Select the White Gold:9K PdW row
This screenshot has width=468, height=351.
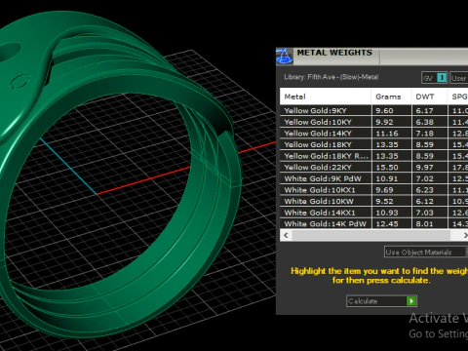click(373, 178)
